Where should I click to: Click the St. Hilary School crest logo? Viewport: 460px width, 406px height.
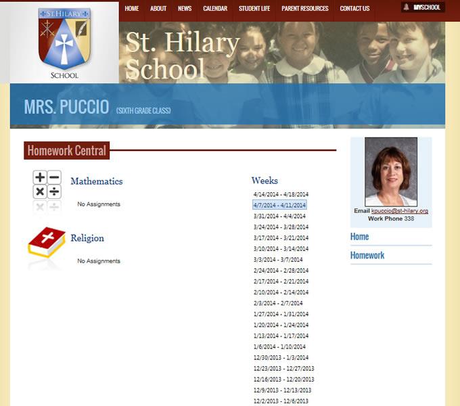click(x=64, y=43)
